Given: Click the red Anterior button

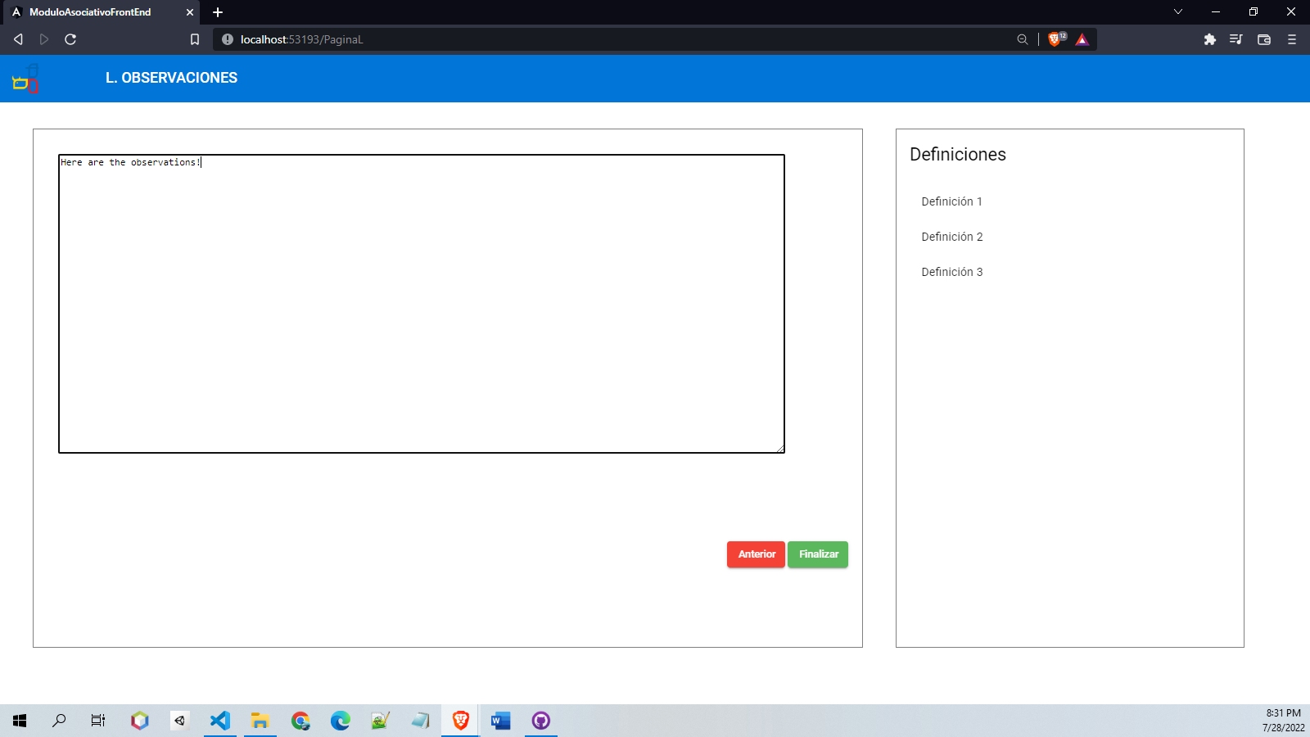Looking at the screenshot, I should click(756, 554).
